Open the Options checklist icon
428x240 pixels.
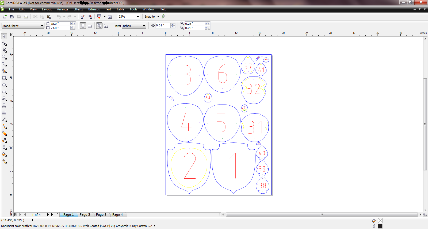[164, 17]
